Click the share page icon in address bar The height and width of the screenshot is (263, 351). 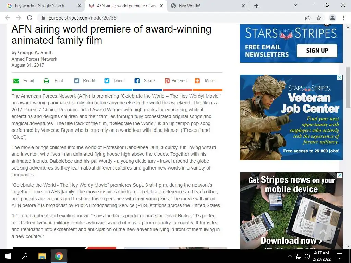pos(308,18)
